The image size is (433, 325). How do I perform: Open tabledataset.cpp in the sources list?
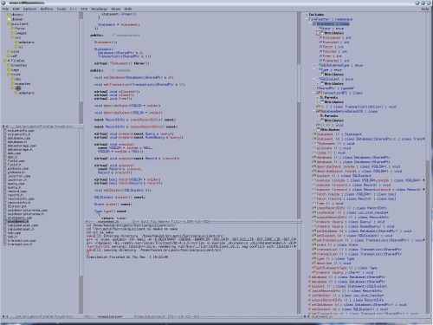(x=23, y=225)
